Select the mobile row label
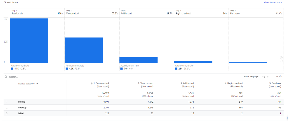This screenshot has width=295, height=127. (22, 102)
